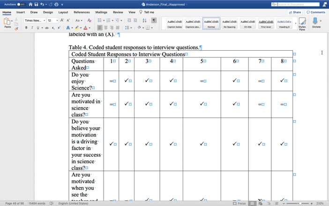This screenshot has width=329, height=206.
Task: Expand the styles gallery arrow
Action: [295, 23]
